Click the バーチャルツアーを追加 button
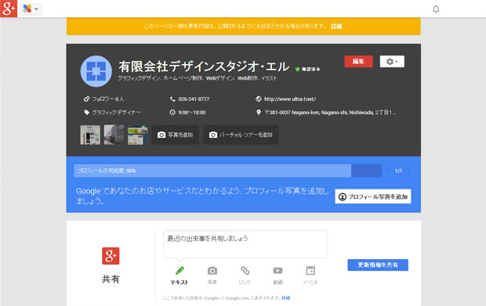Image resolution: width=486 pixels, height=306 pixels. (x=241, y=135)
